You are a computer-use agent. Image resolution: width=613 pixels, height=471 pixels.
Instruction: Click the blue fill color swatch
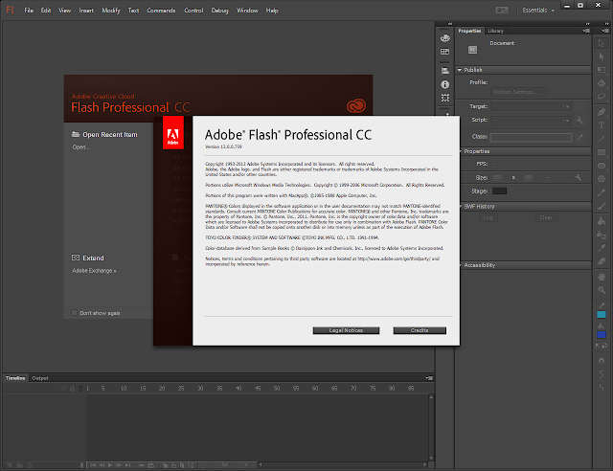602,335
